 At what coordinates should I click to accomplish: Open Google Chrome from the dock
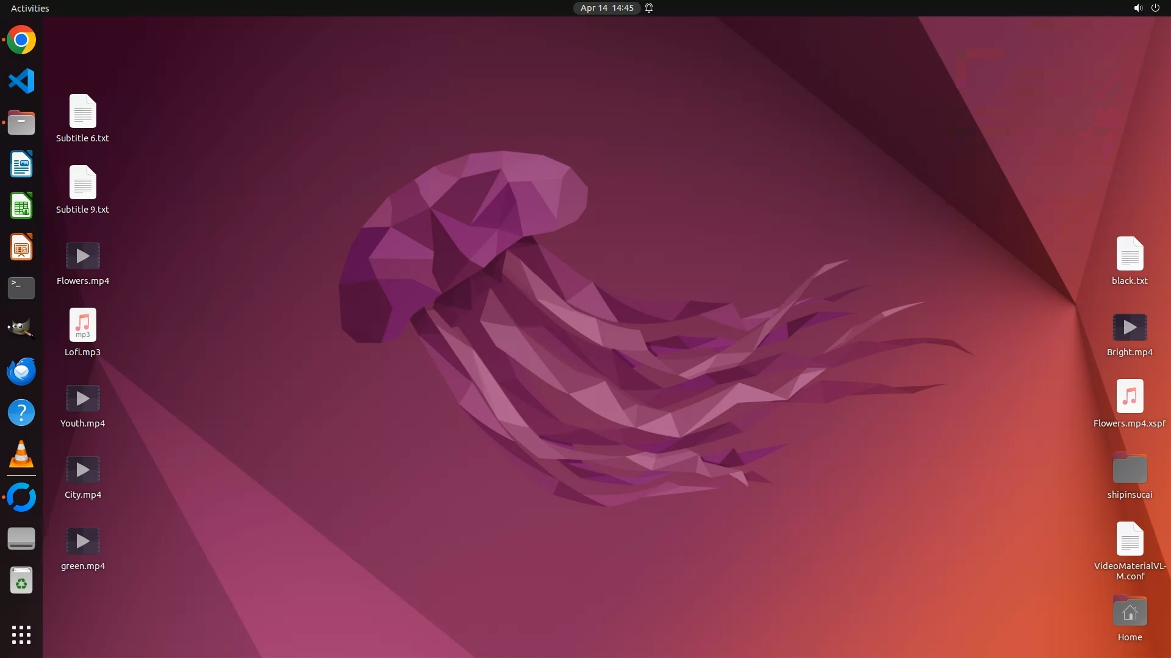click(x=21, y=40)
